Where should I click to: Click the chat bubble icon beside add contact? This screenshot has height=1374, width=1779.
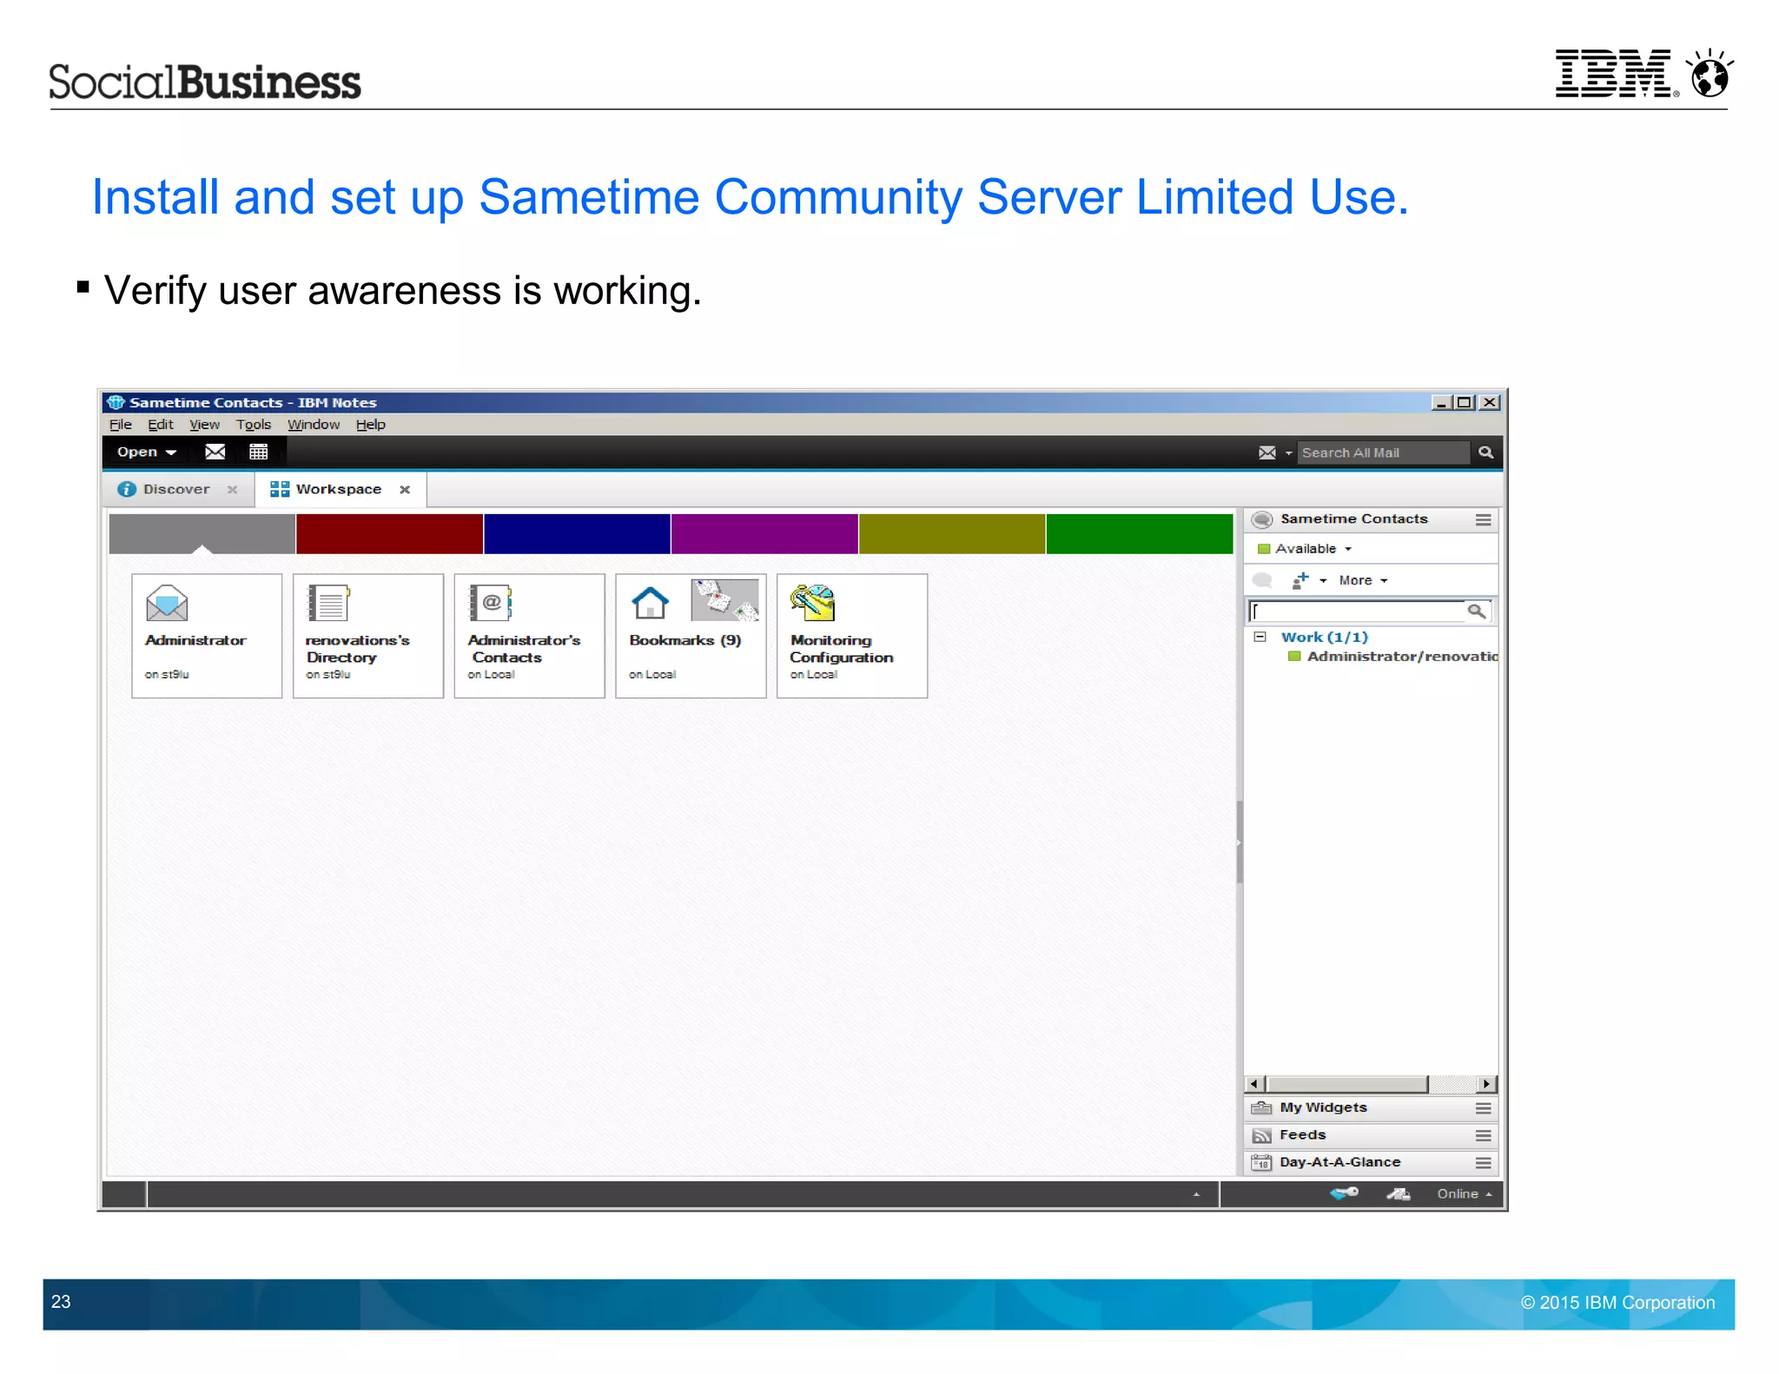pyautogui.click(x=1262, y=580)
